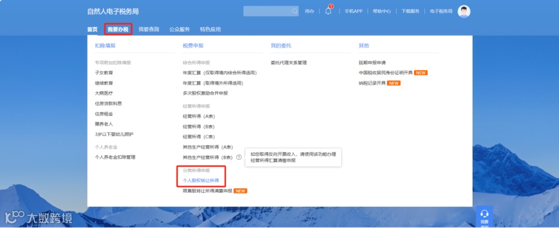Click the 分类所得申报 group label
Screen dimensions: 559x228
[197, 170]
